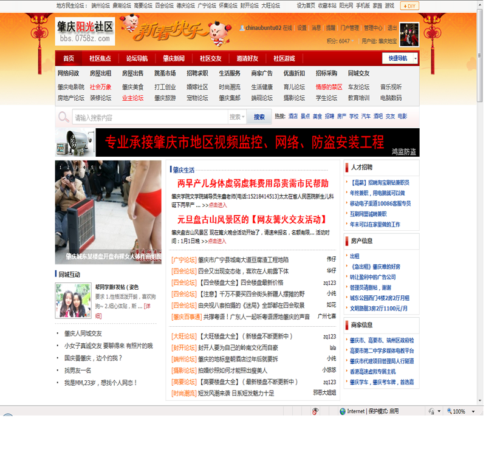Image resolution: width=486 pixels, height=472 pixels.
Task: Open 文明路靓3房2厅1100元/月 listing
Action: [x=378, y=309]
